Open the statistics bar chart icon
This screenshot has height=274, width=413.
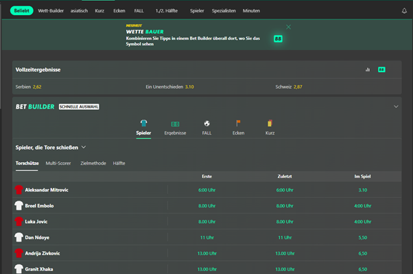click(x=368, y=69)
